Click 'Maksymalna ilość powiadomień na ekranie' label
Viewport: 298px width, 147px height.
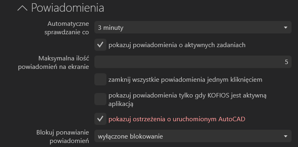pyautogui.click(x=53, y=62)
